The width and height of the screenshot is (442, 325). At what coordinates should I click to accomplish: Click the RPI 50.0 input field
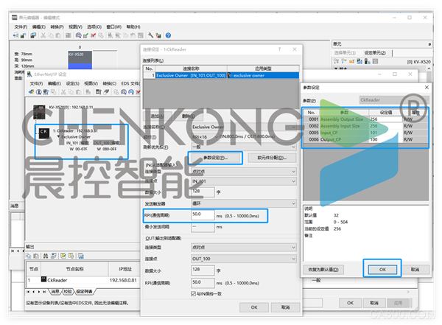click(201, 214)
